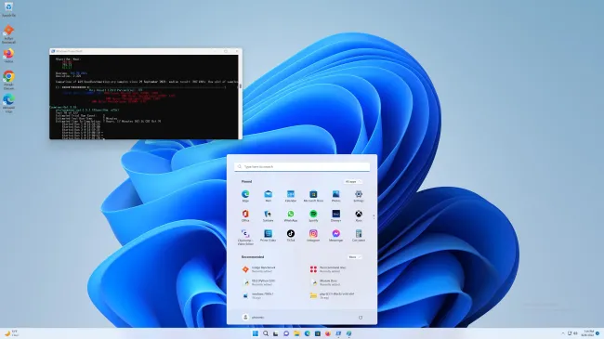This screenshot has height=339, width=604.
Task: Click the PowerShell window vertical scrollbar
Action: (x=241, y=97)
